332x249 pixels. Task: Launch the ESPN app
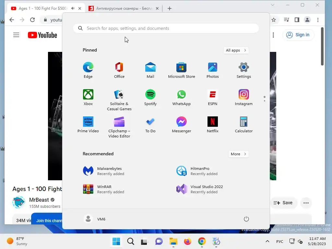coord(213,97)
